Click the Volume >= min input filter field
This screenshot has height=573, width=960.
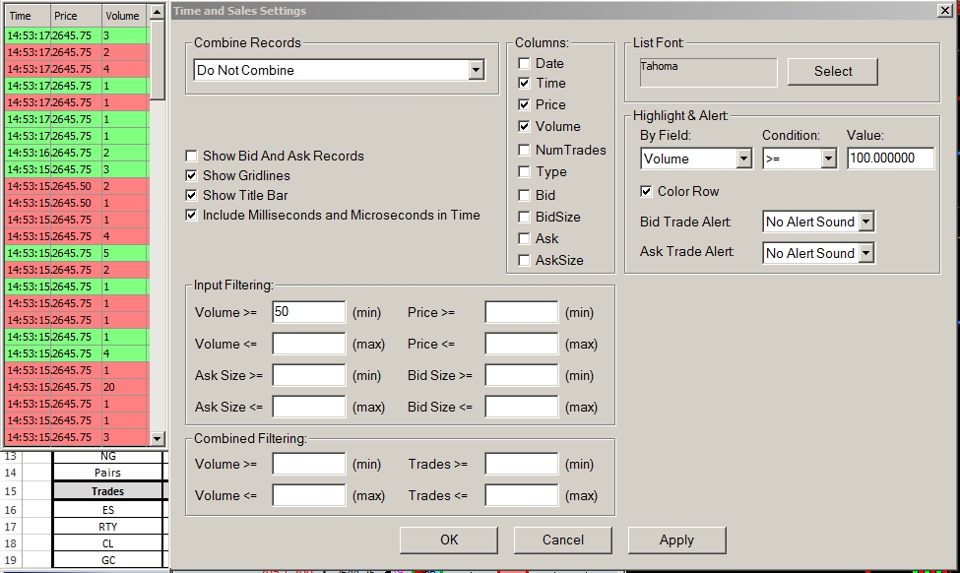[309, 312]
